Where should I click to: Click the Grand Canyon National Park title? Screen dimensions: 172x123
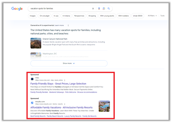point(55,39)
